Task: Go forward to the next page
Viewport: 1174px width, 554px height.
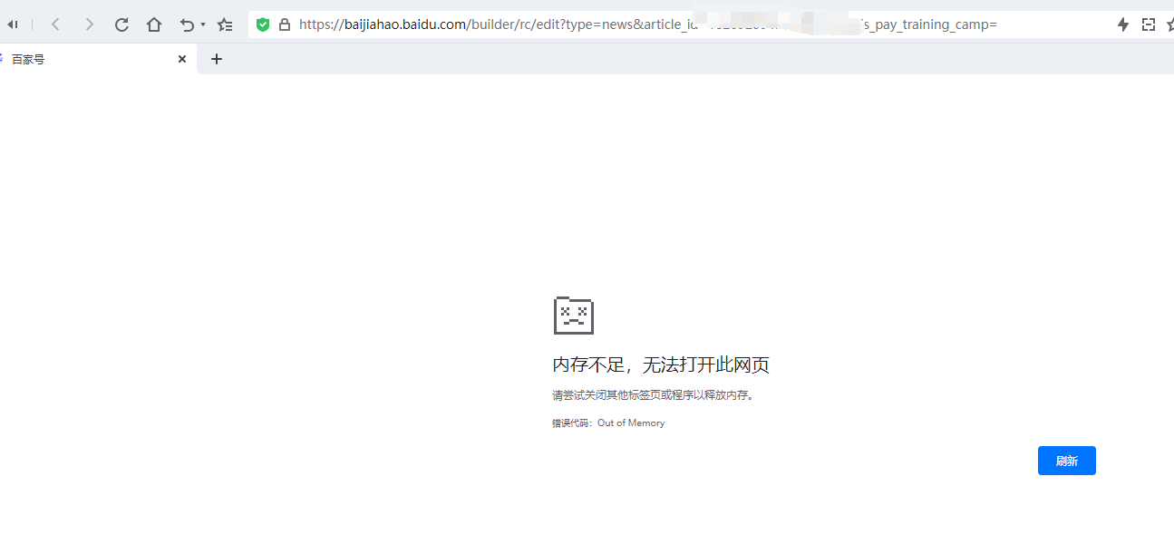Action: pos(89,24)
